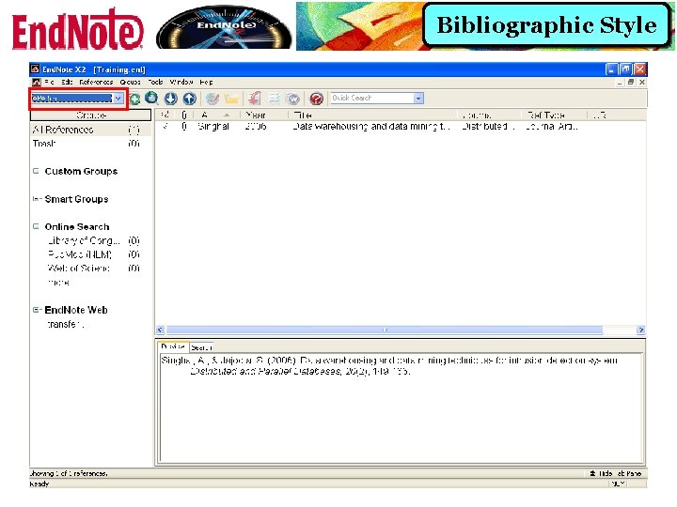Restore down the inner library window
Viewport: 677px width, 507px height.
click(631, 82)
